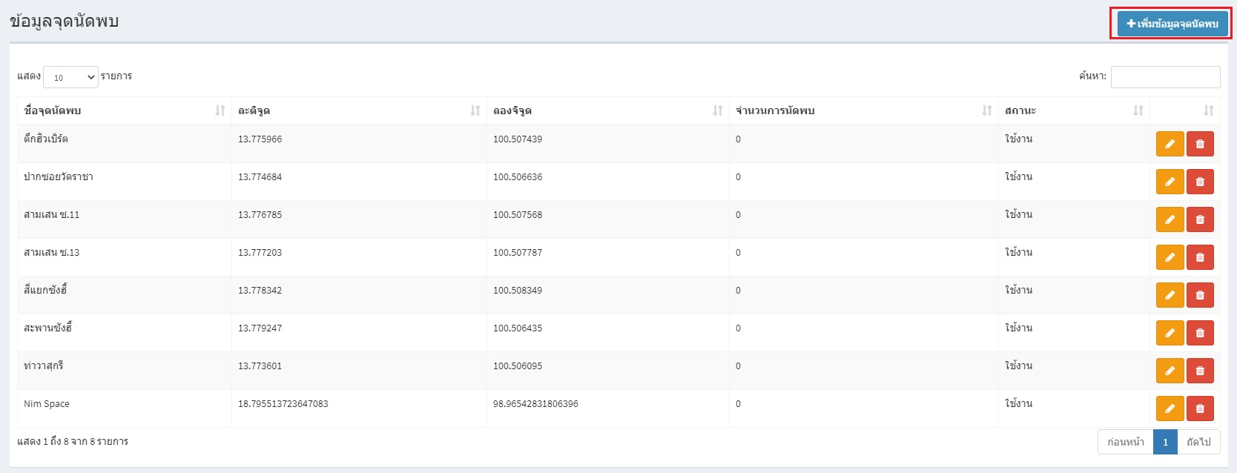Click the record count text แสดง 1 ถึง 8
Screen dimensions: 1237x473
(43, 442)
